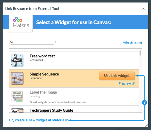Screen dimensions: 151x130
Task: Click Refresh listing link
Action: 132,43
